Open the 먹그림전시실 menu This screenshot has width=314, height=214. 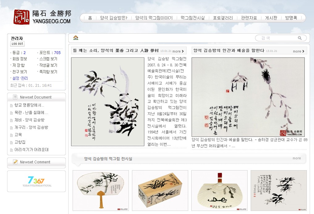point(193,18)
